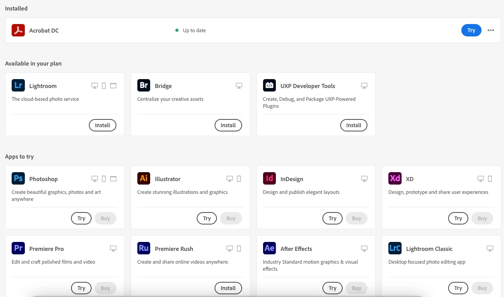Click InDesign's desktop platform icon
The image size is (504, 297).
[x=364, y=179]
